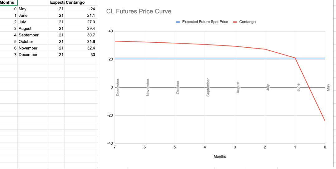Click the rotated December label in chart
Viewport: 336px width, 169px height.
pyautogui.click(x=118, y=87)
